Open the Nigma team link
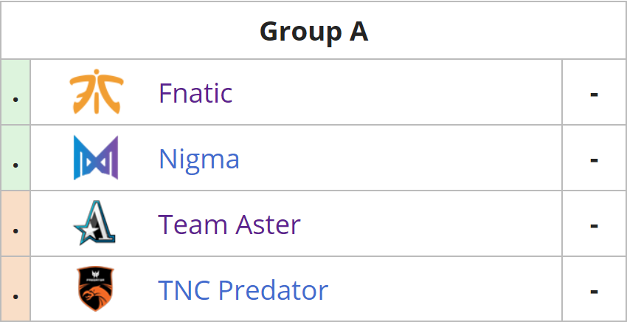The width and height of the screenshot is (627, 322). tap(199, 159)
